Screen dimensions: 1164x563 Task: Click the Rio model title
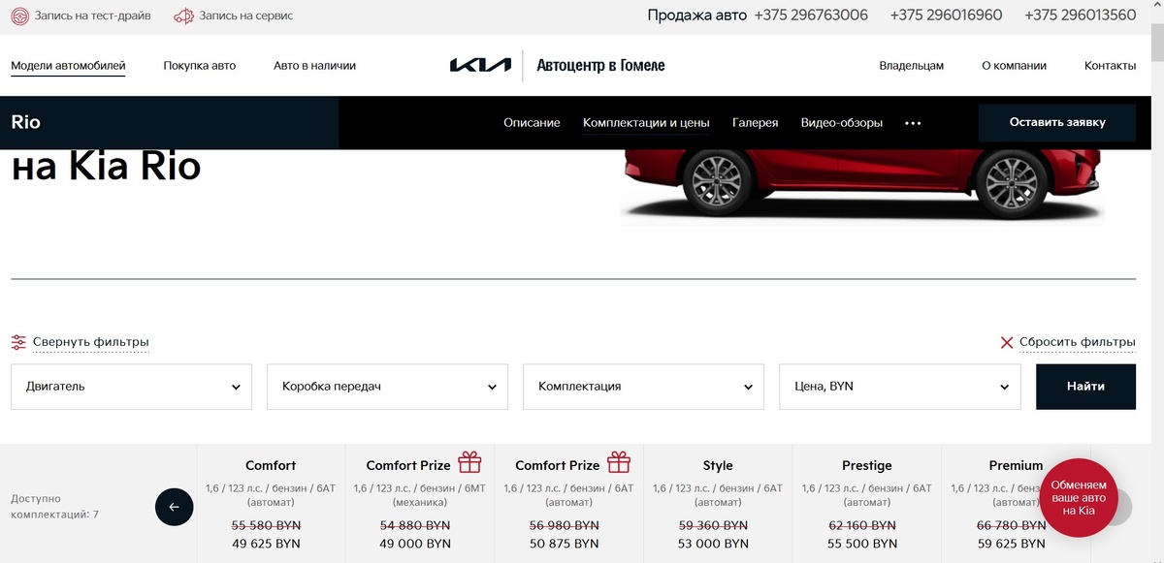pyautogui.click(x=26, y=123)
